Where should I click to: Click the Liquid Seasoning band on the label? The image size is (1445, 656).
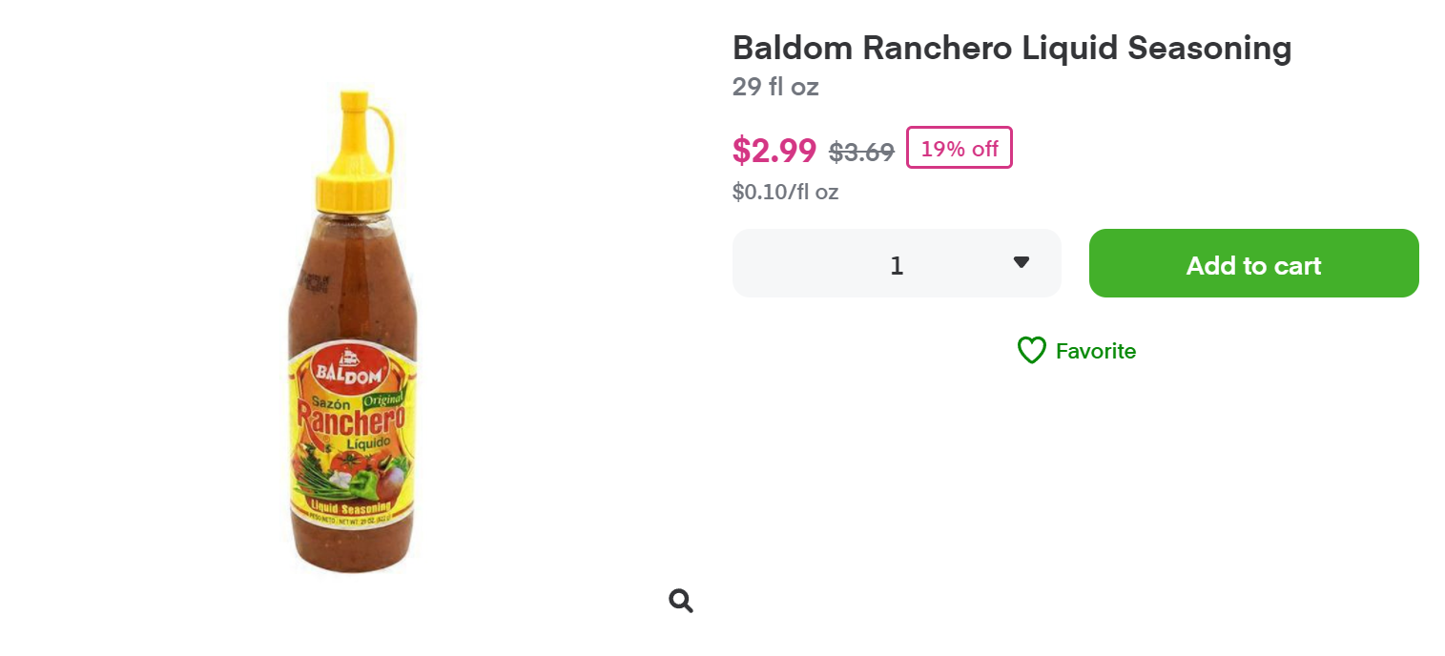352,507
